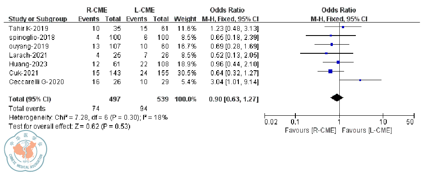Click the 0.1 tick on the odds ratio axis

[x=295, y=123]
